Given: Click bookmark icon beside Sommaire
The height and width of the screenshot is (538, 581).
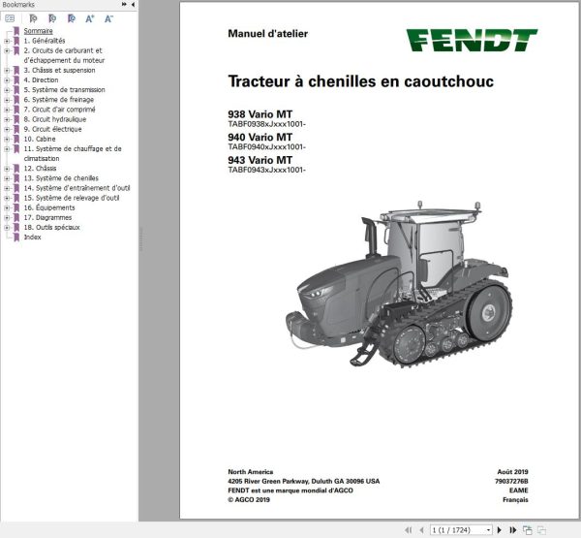Looking at the screenshot, I should 16,31.
